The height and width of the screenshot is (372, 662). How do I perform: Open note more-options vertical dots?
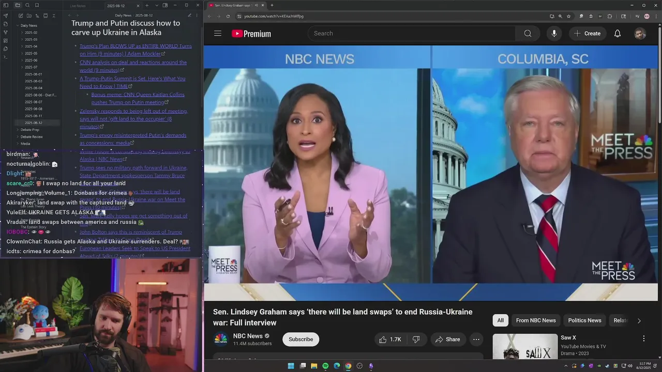[x=197, y=16]
